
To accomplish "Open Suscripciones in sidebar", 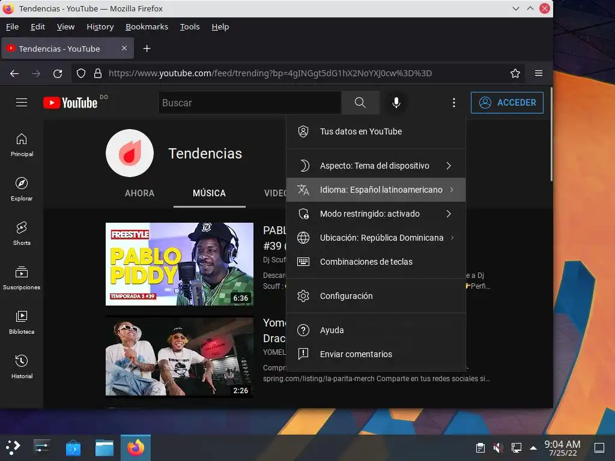I will 22,278.
